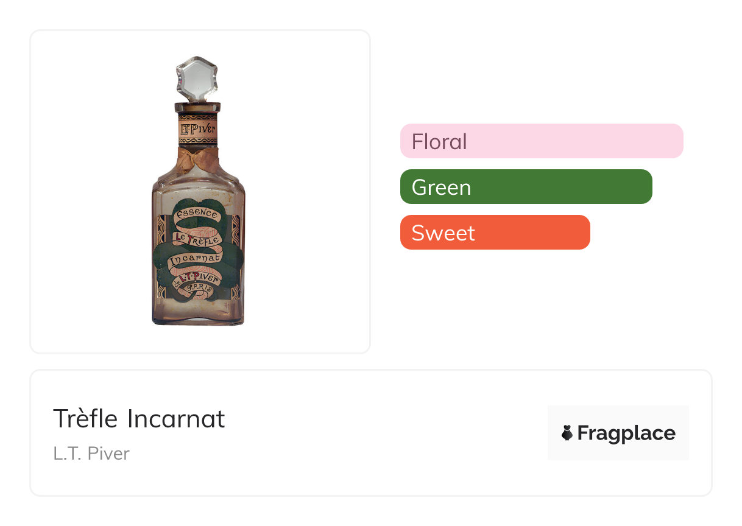
Task: Open the L.T. Piver brand link
Action: [x=91, y=454]
